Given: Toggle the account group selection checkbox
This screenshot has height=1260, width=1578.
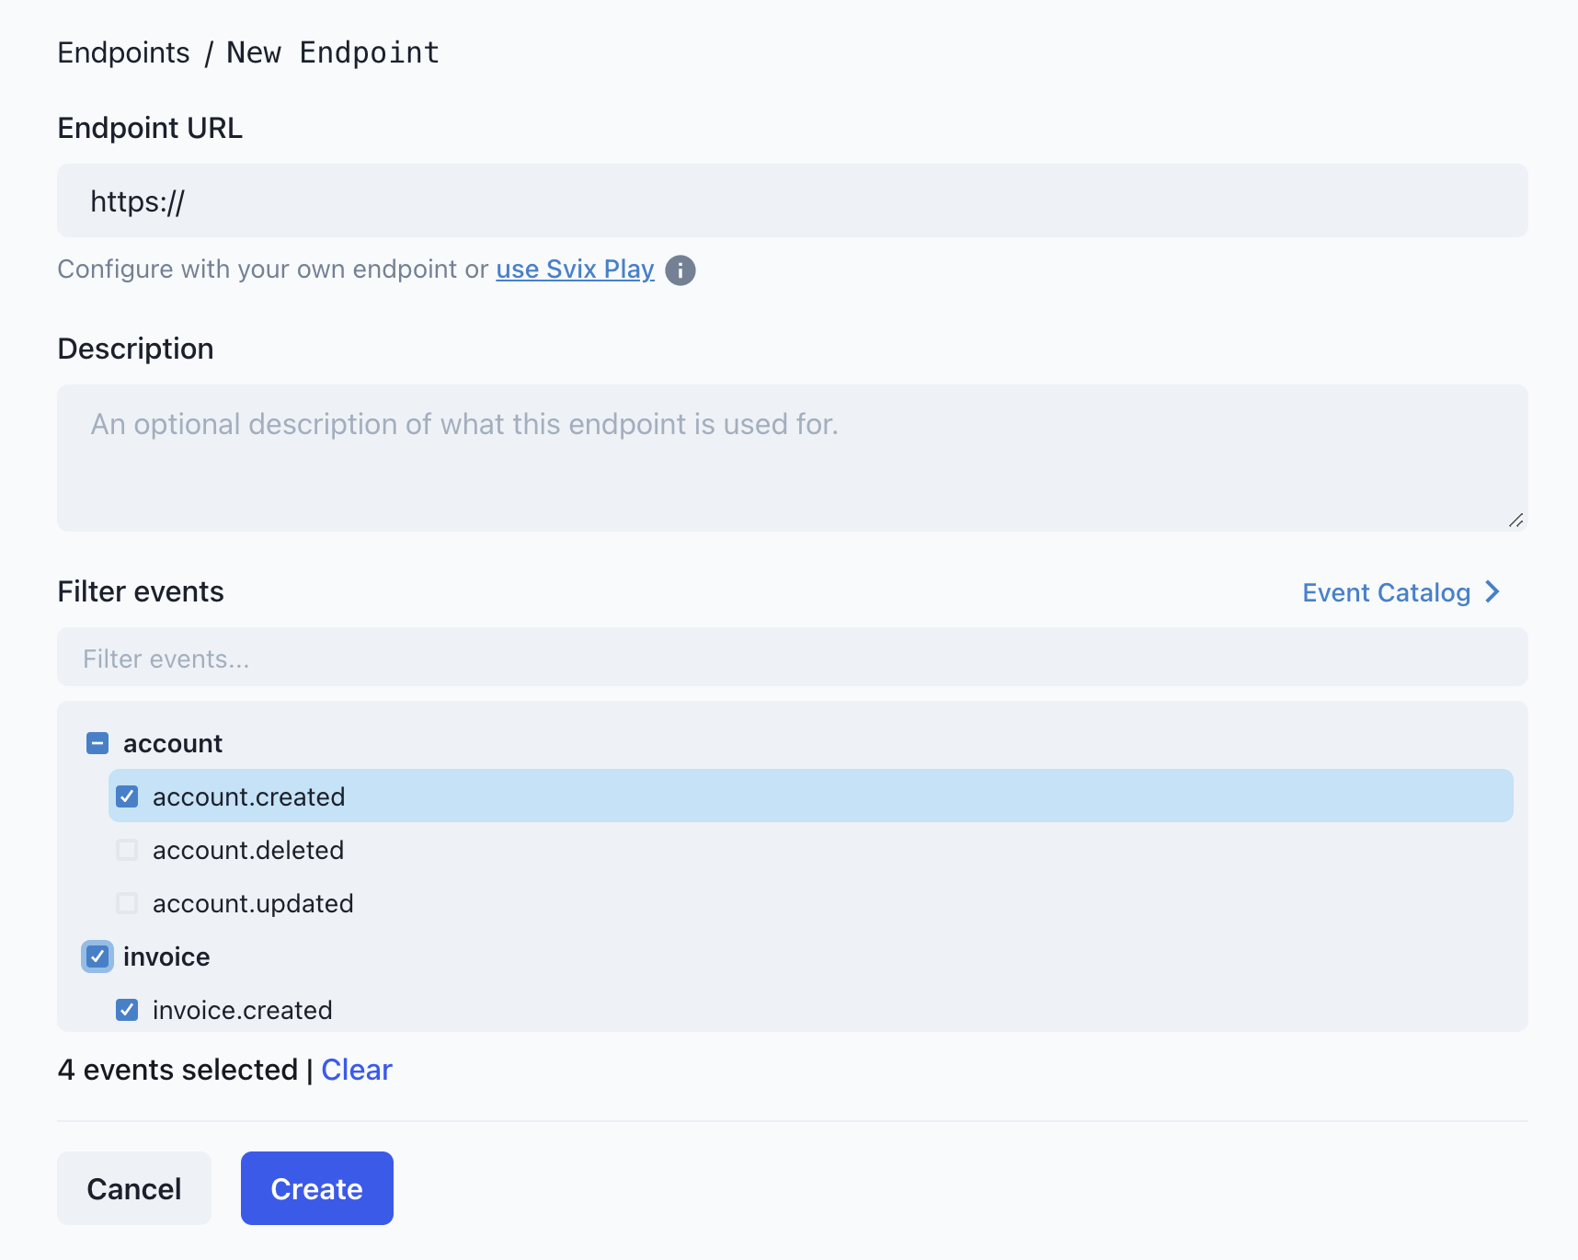Looking at the screenshot, I should tap(97, 742).
